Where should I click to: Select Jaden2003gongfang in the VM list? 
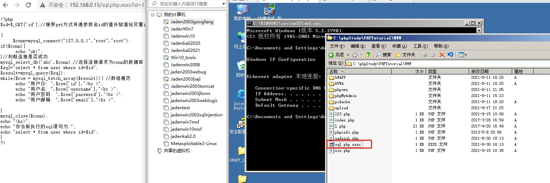(192, 22)
